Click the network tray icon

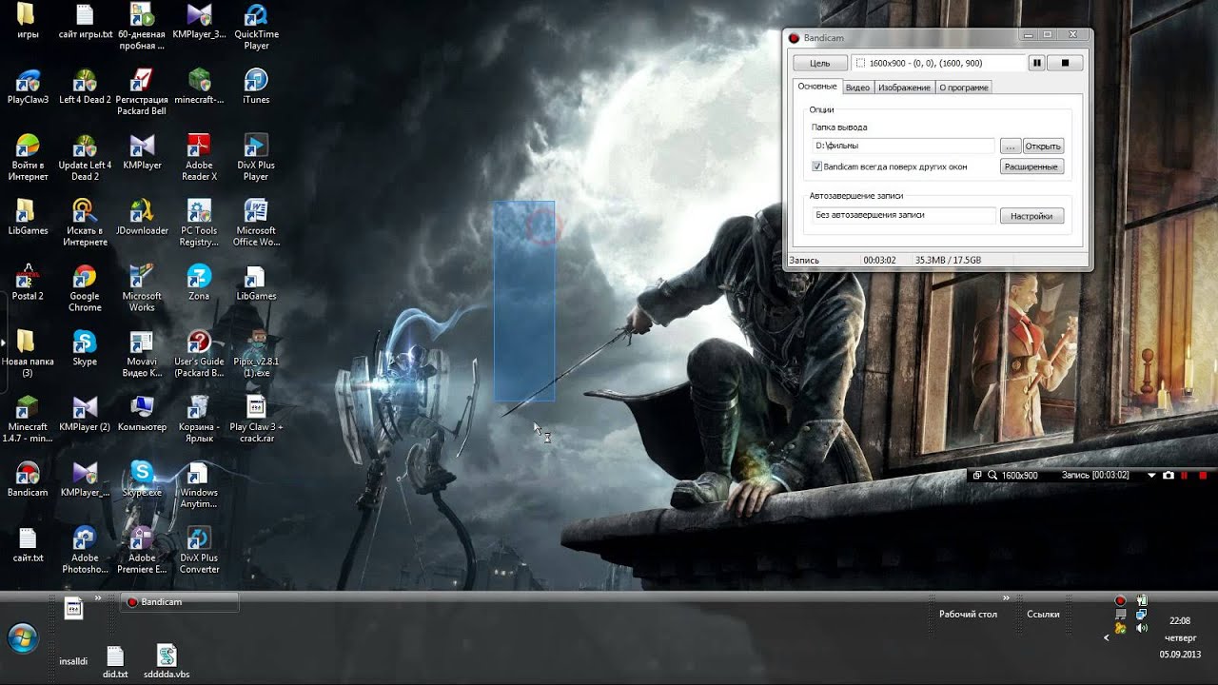pos(1142,615)
